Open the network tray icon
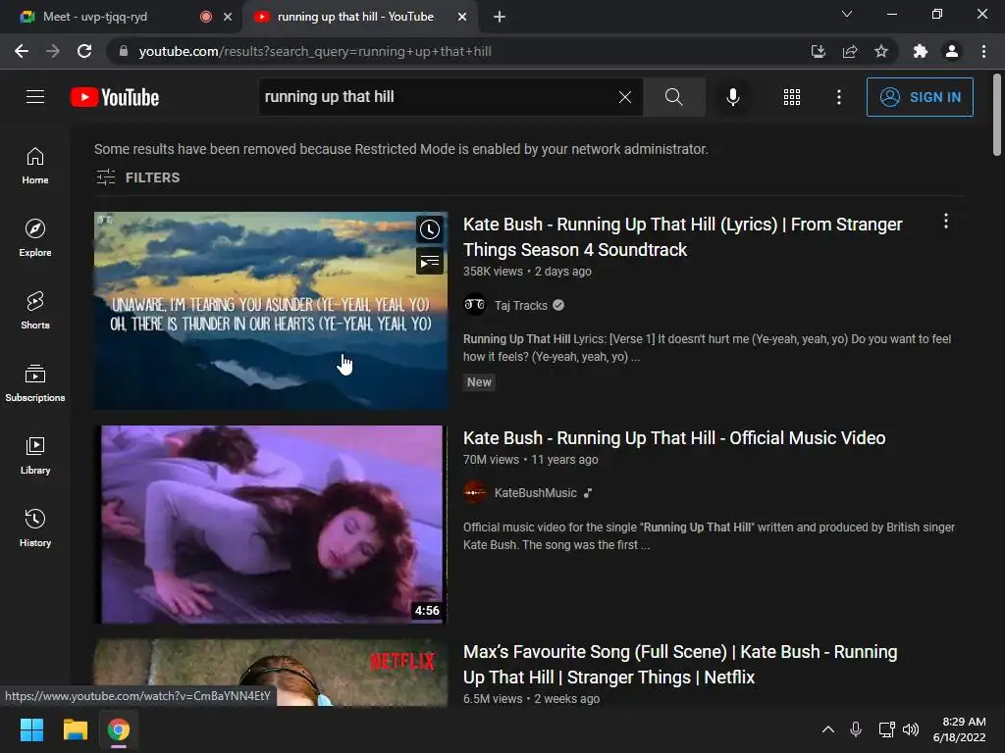 tap(886, 729)
